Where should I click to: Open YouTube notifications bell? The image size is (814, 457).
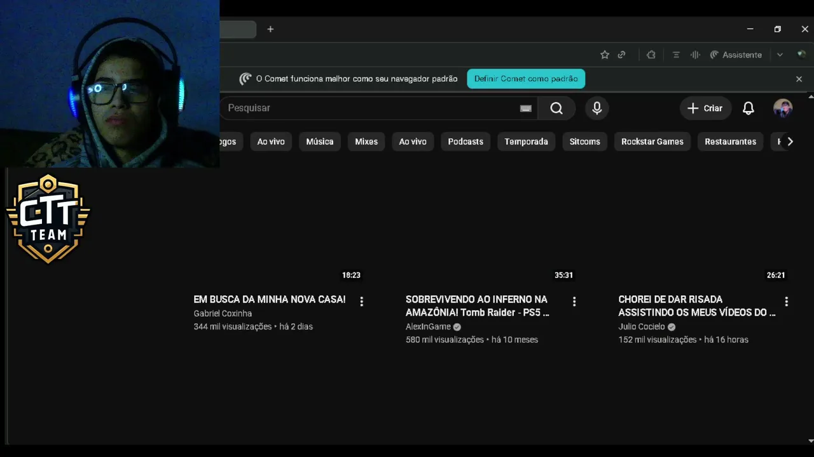(748, 108)
